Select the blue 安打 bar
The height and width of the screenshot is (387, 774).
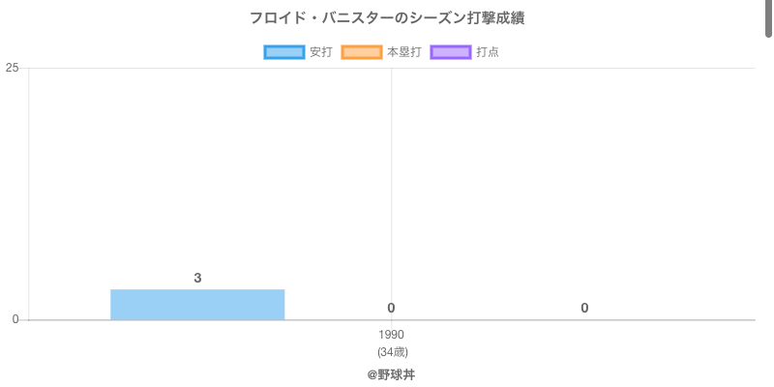point(197,305)
